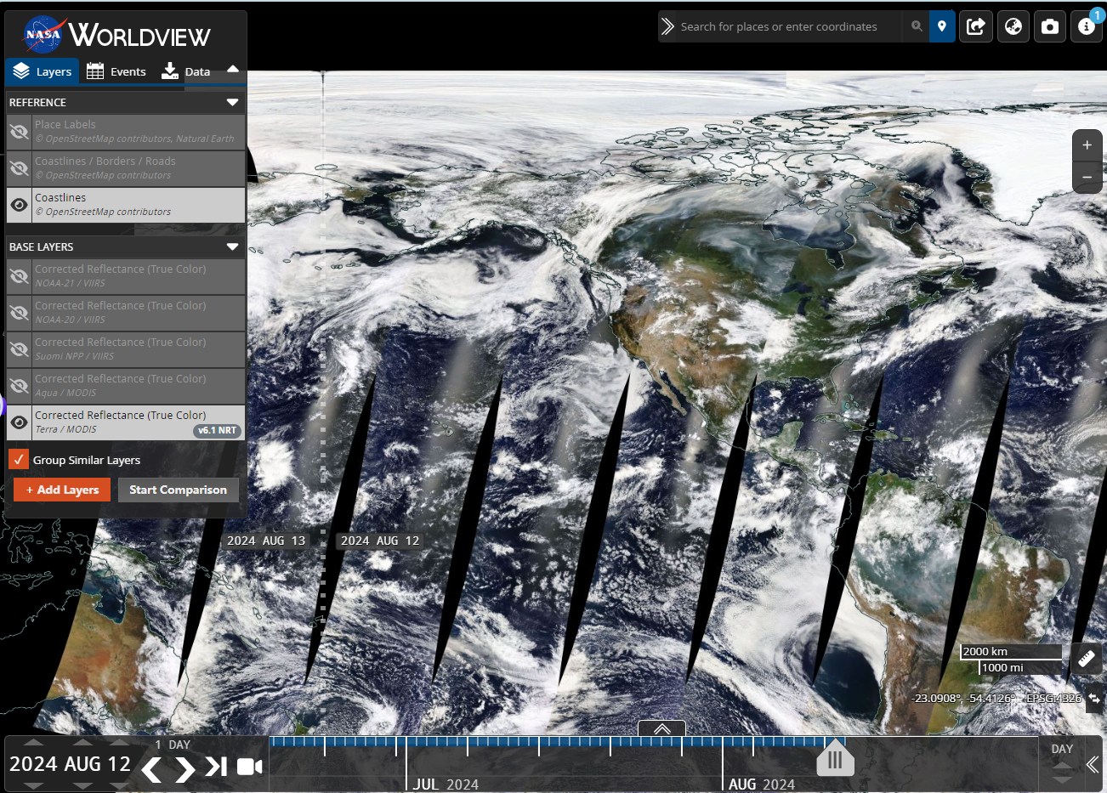1107x793 pixels.
Task: Click the JUL 2024 timeline label
Action: pyautogui.click(x=446, y=784)
